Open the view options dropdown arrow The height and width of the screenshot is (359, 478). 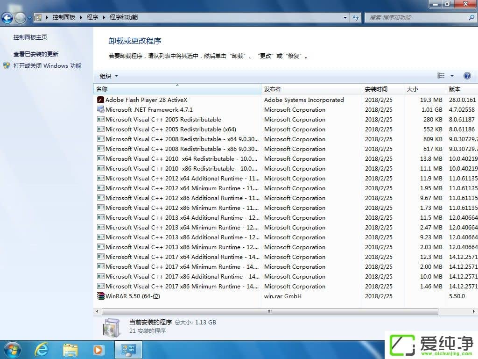[x=451, y=75]
